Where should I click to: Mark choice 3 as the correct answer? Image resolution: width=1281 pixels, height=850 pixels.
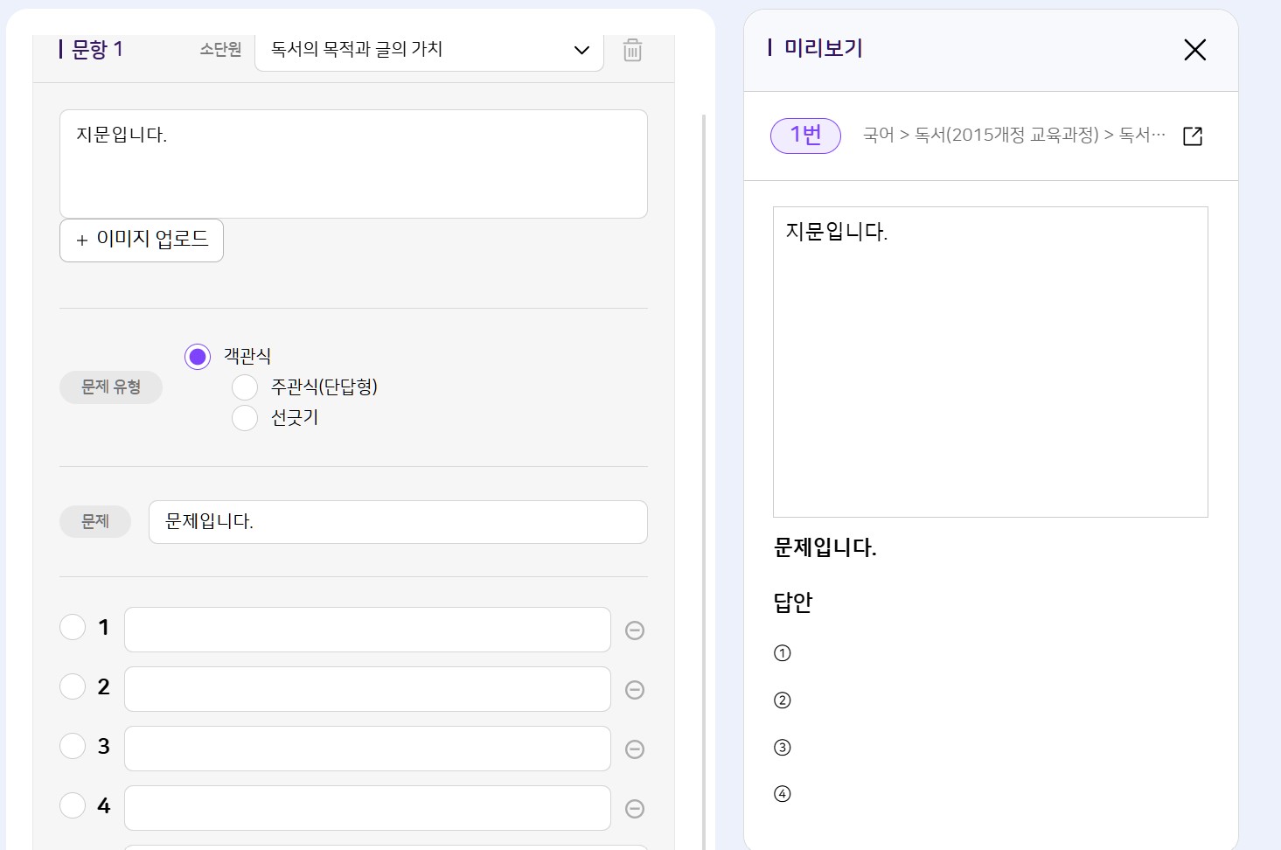(x=73, y=746)
